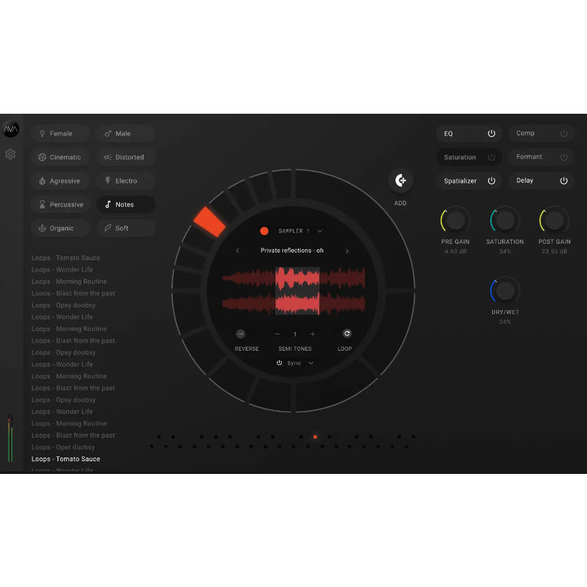The width and height of the screenshot is (587, 587).
Task: Select the Organic category filter
Action: [x=60, y=228]
